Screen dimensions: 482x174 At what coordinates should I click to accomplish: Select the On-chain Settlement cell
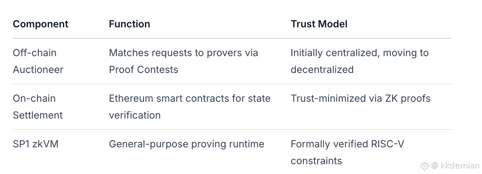[38, 107]
